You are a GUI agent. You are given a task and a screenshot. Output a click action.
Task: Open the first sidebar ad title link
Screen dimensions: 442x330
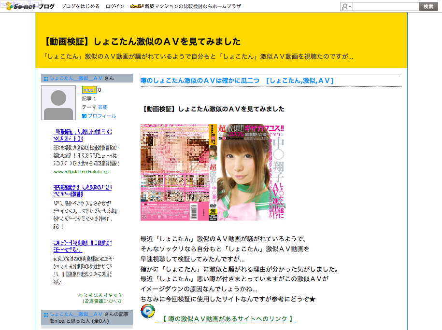(x=83, y=135)
